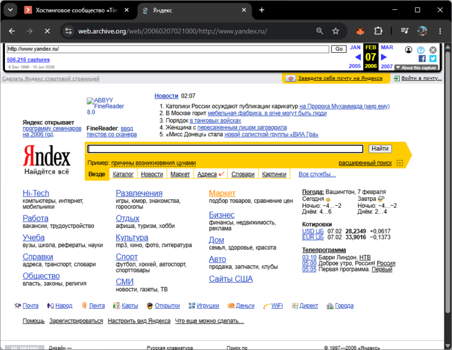
Task: Open the 506,216 captures link
Action: 28,60
